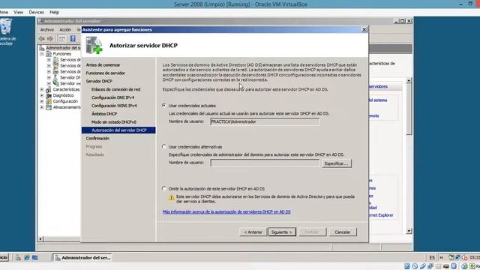Select the Configuración node icon in the tree
This screenshot has width=480, height=270.
click(49, 101)
